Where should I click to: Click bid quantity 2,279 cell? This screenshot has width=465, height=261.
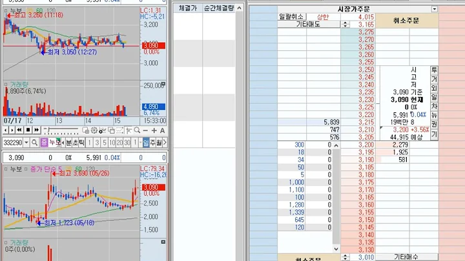[393, 145]
